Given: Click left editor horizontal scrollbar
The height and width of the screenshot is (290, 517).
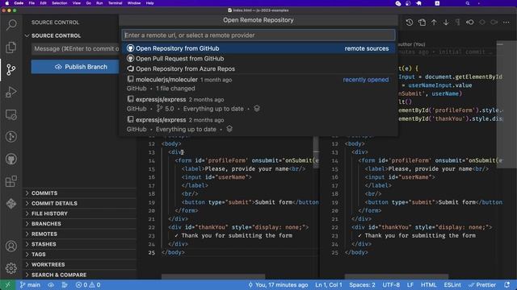Looking at the screenshot, I should [213, 276].
